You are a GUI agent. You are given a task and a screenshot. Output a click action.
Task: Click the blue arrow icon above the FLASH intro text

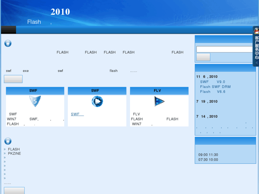pyautogui.click(x=8, y=43)
